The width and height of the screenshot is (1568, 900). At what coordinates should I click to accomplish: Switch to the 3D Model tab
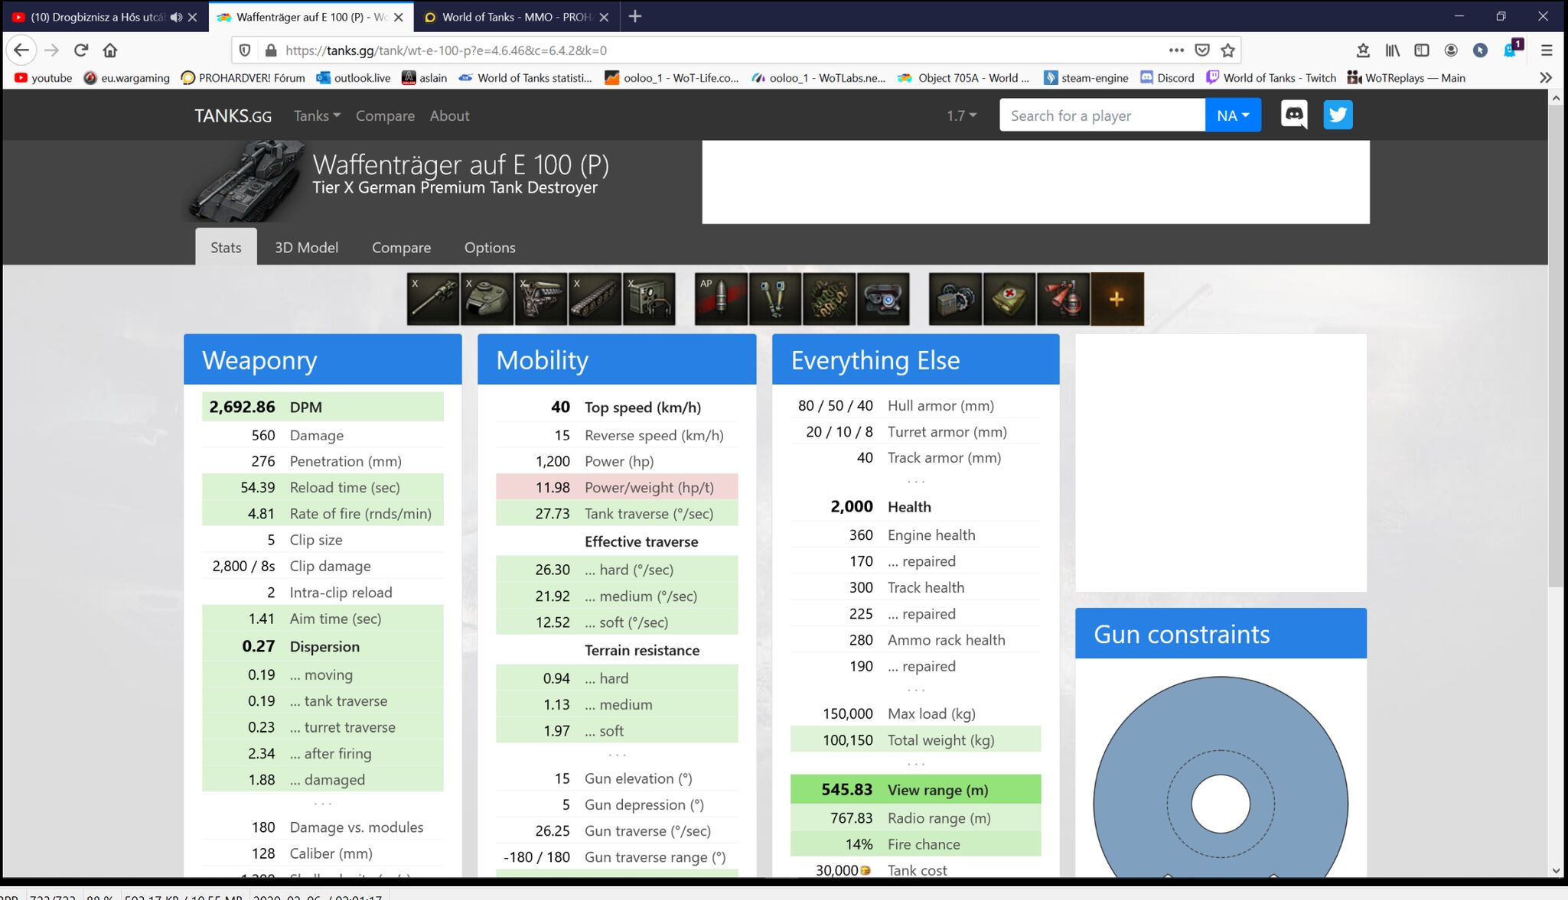(306, 248)
